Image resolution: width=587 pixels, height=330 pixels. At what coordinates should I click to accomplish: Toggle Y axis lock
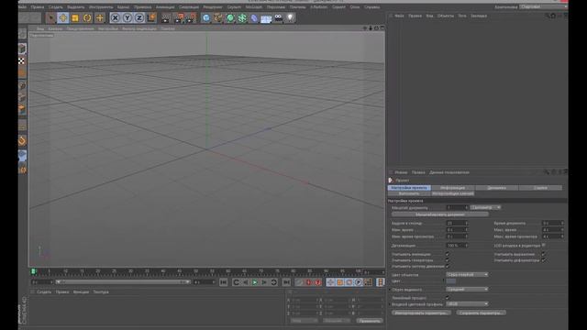pyautogui.click(x=127, y=17)
